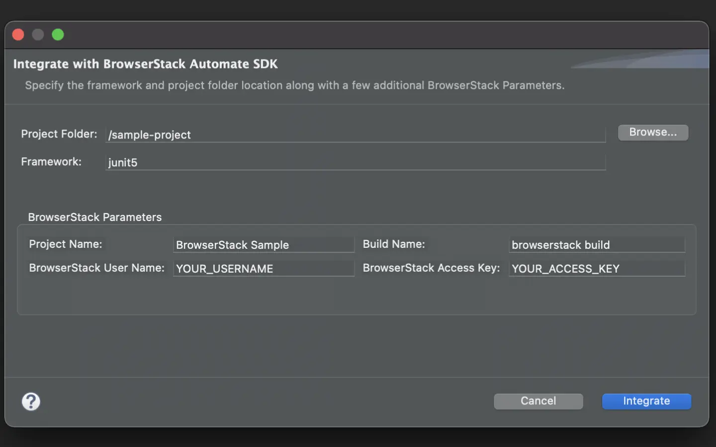This screenshot has height=447, width=716.
Task: Close the dialog with the red button
Action: pos(18,35)
